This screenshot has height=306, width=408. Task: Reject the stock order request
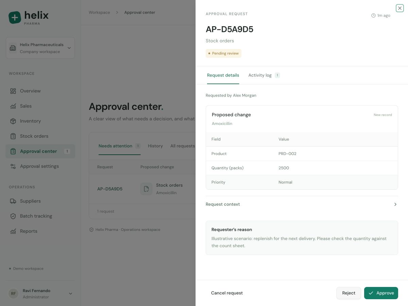pyautogui.click(x=349, y=293)
